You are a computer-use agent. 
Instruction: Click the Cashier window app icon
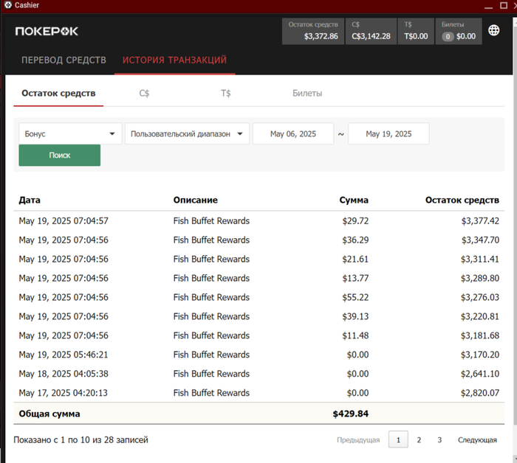click(8, 5)
